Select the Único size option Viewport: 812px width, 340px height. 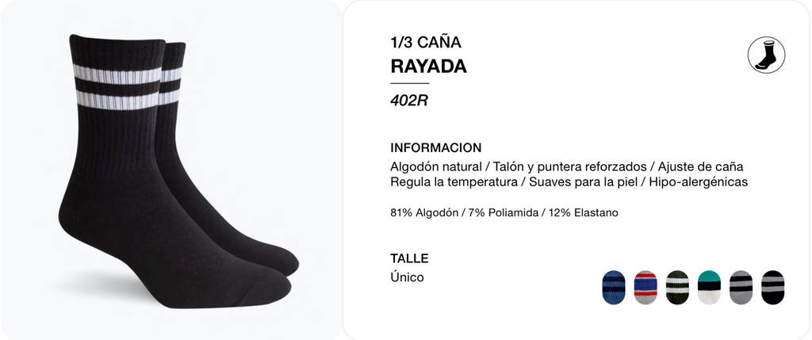coord(407,277)
